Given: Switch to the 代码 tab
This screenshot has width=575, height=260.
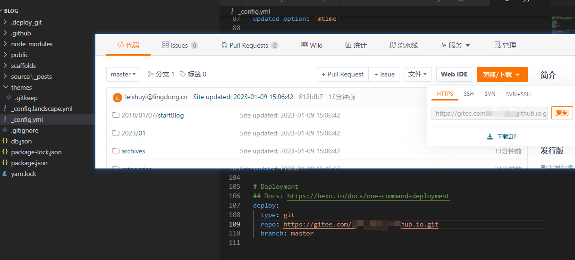Looking at the screenshot, I should tap(128, 45).
